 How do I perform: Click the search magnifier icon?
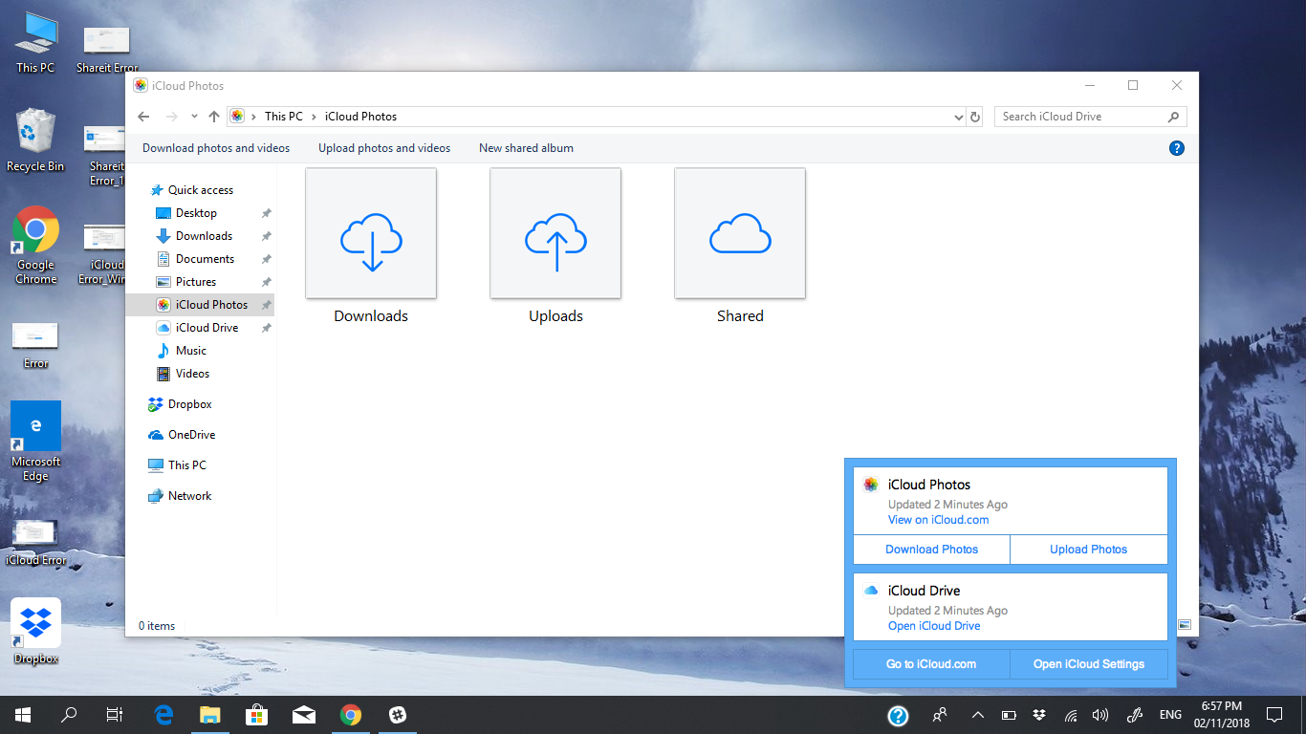point(1173,117)
